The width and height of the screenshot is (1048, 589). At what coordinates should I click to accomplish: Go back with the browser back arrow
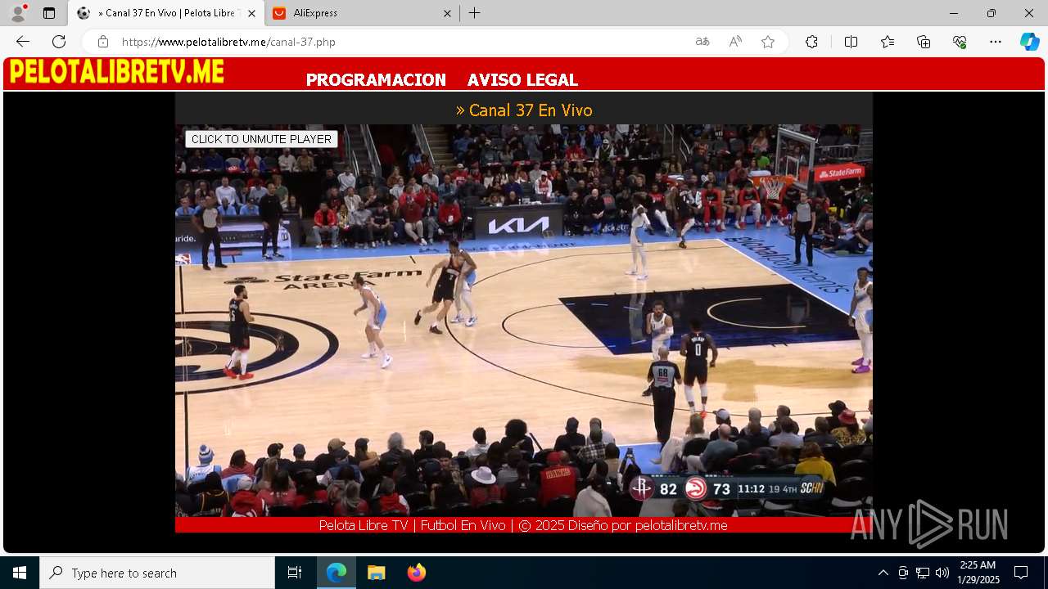pyautogui.click(x=23, y=42)
